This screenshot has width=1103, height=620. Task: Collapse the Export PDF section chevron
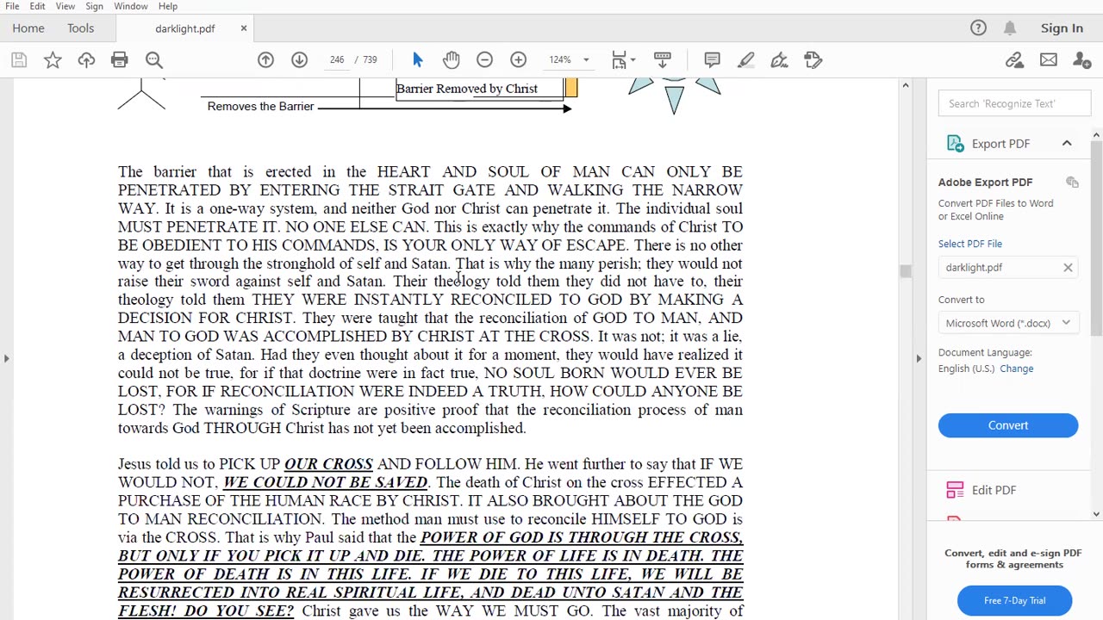[1067, 144]
